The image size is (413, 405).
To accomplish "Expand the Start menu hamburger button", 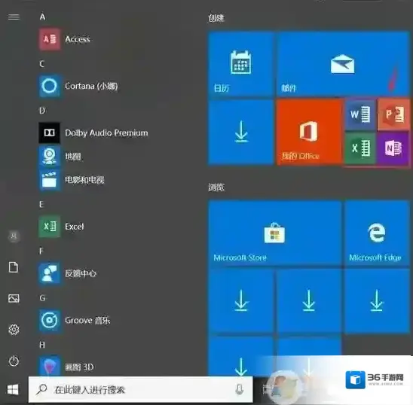I will coord(14,17).
